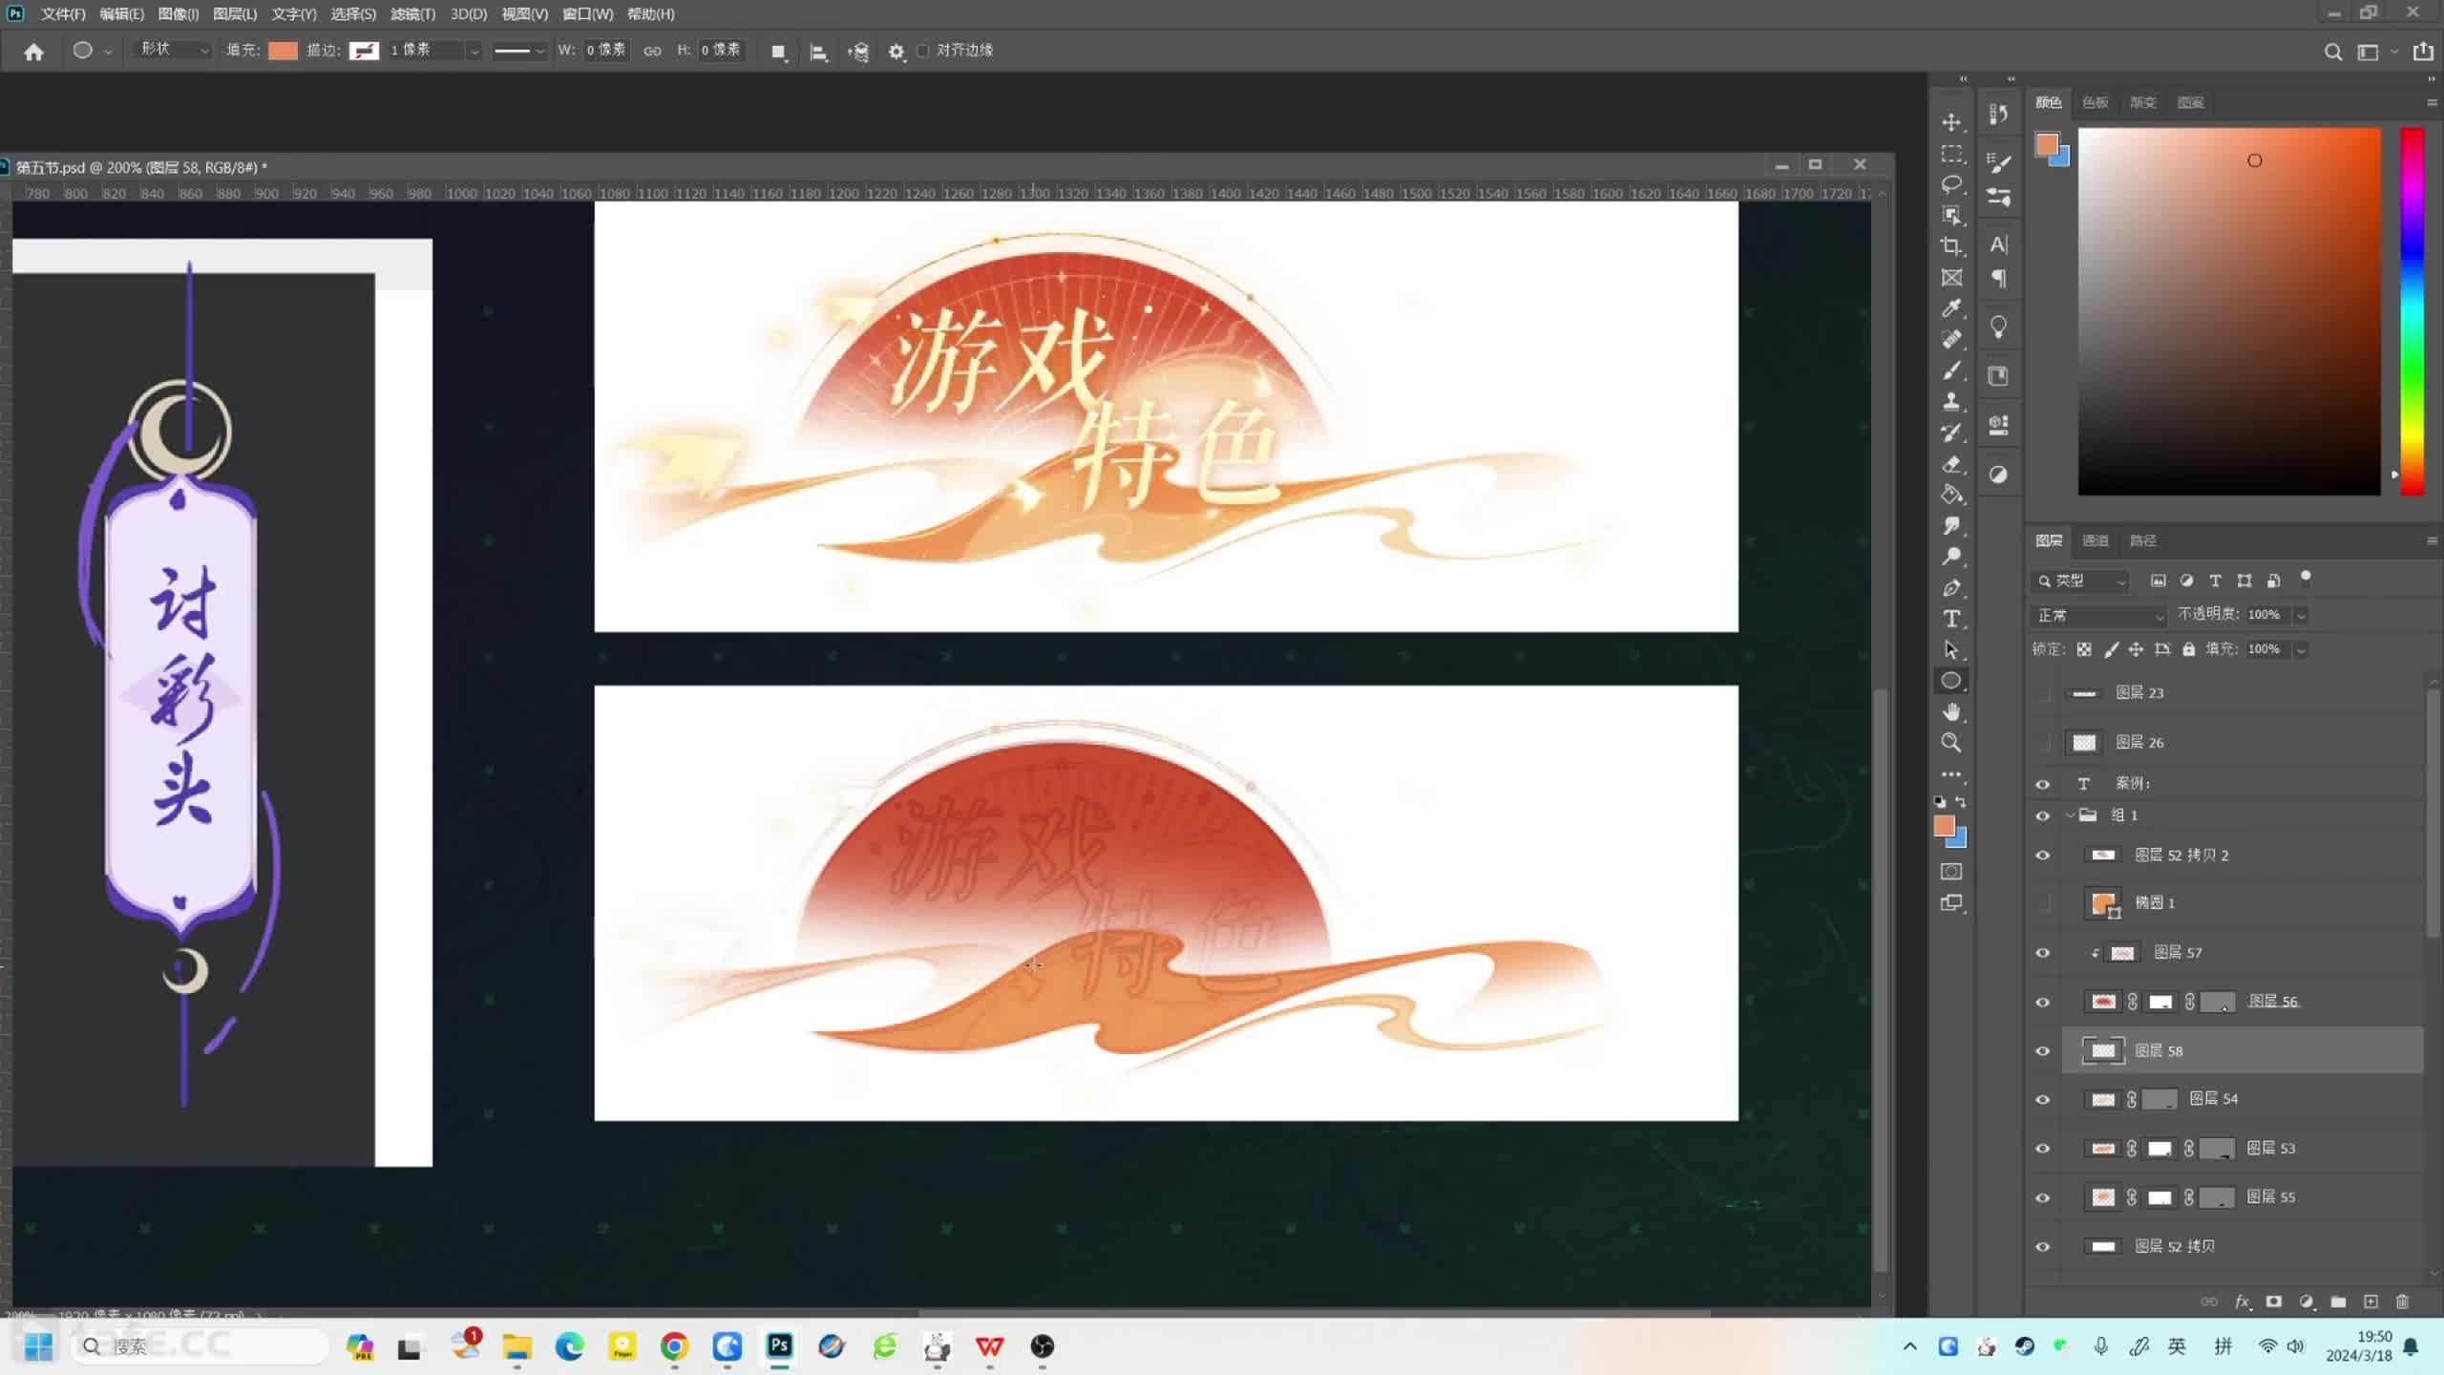Viewport: 2444px width, 1375px height.
Task: Switch to the 路径 tab
Action: (2142, 540)
